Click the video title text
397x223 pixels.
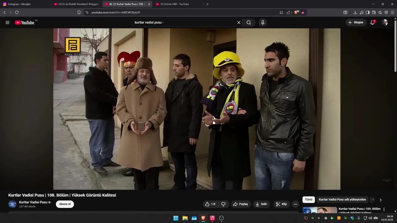click(62, 195)
